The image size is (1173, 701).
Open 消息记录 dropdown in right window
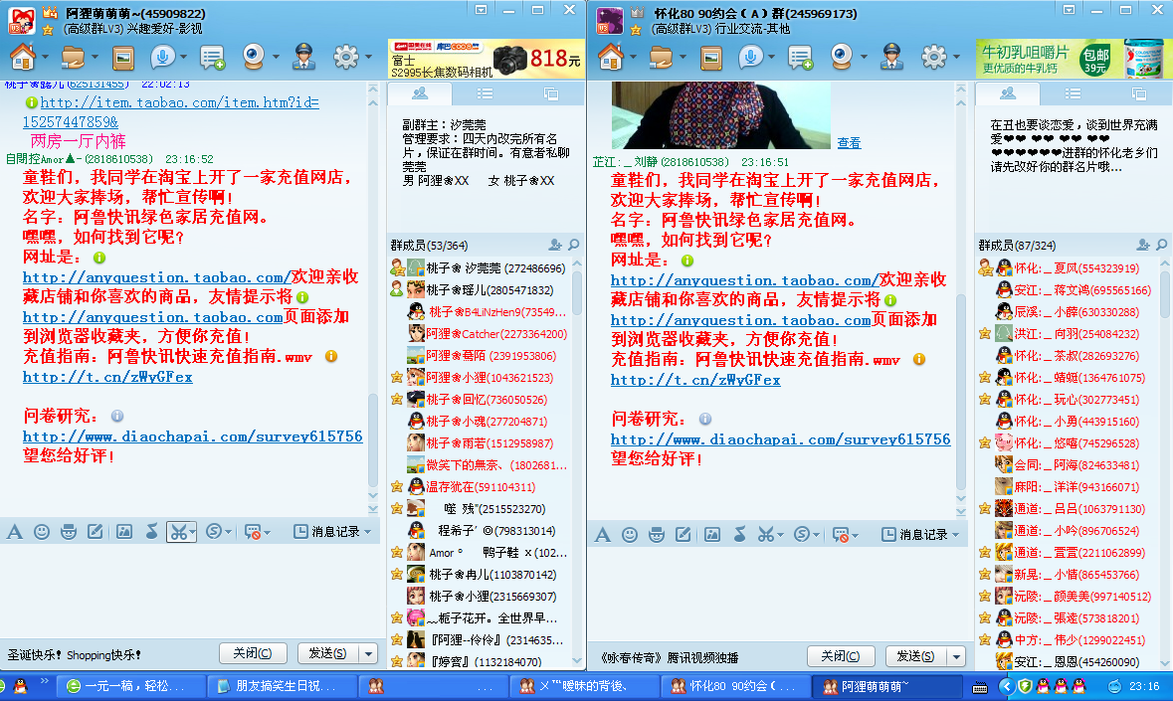(920, 534)
